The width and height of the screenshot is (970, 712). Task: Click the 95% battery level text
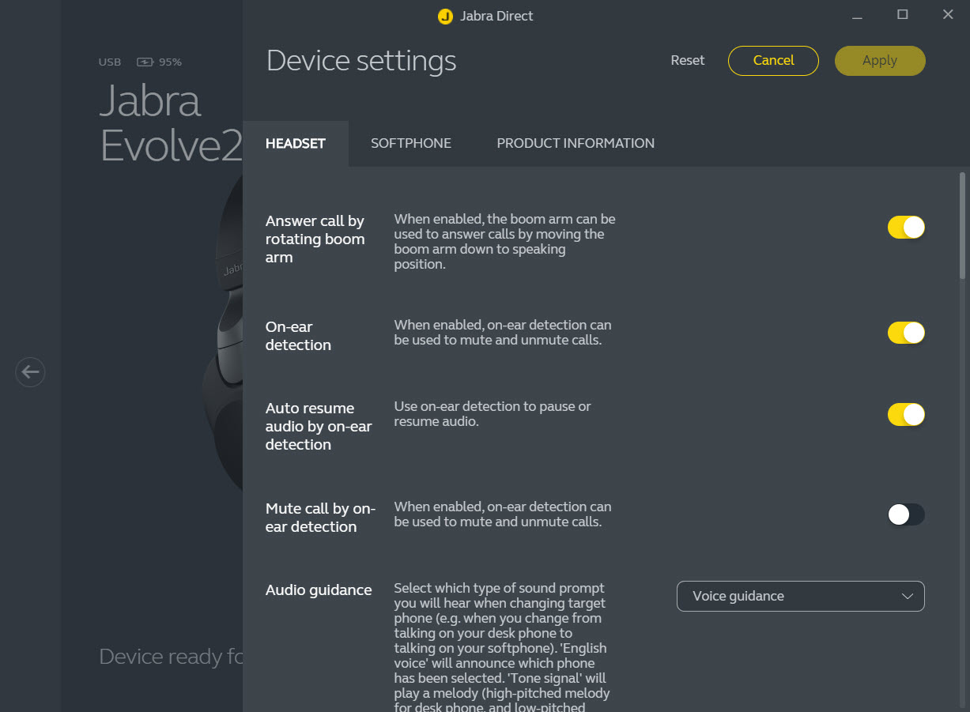[170, 62]
